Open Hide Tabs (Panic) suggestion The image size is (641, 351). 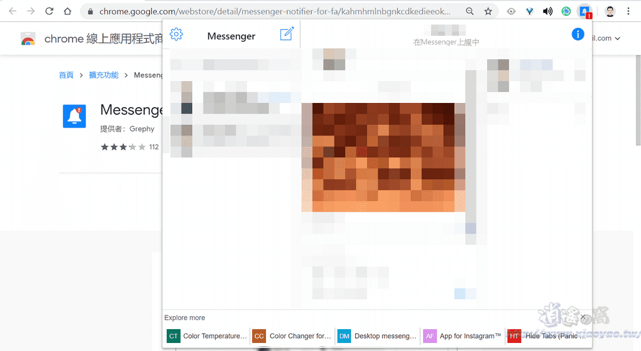(x=546, y=336)
